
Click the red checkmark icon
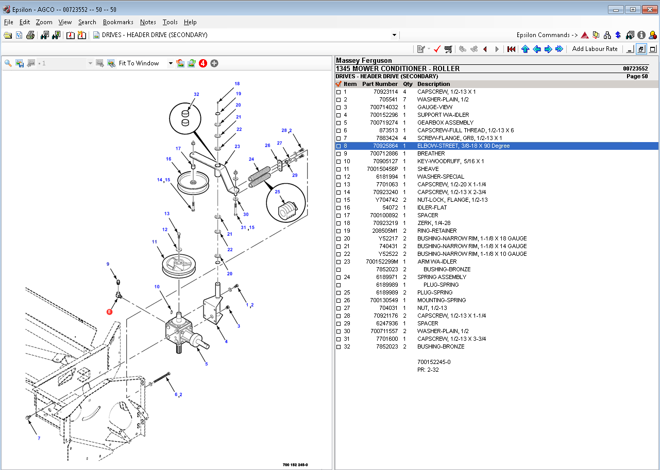(x=437, y=49)
